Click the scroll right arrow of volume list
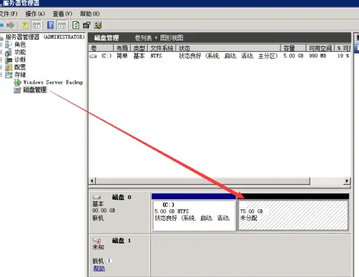Screen dimensions: 359x277 coord(347,181)
